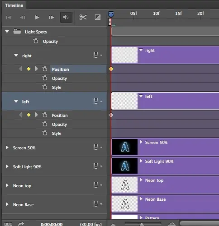The width and height of the screenshot is (219, 226).
Task: Expand the Neon top layer properties
Action: point(7,185)
